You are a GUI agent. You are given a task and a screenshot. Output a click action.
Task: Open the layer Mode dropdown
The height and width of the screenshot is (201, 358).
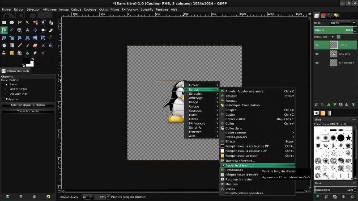click(343, 23)
